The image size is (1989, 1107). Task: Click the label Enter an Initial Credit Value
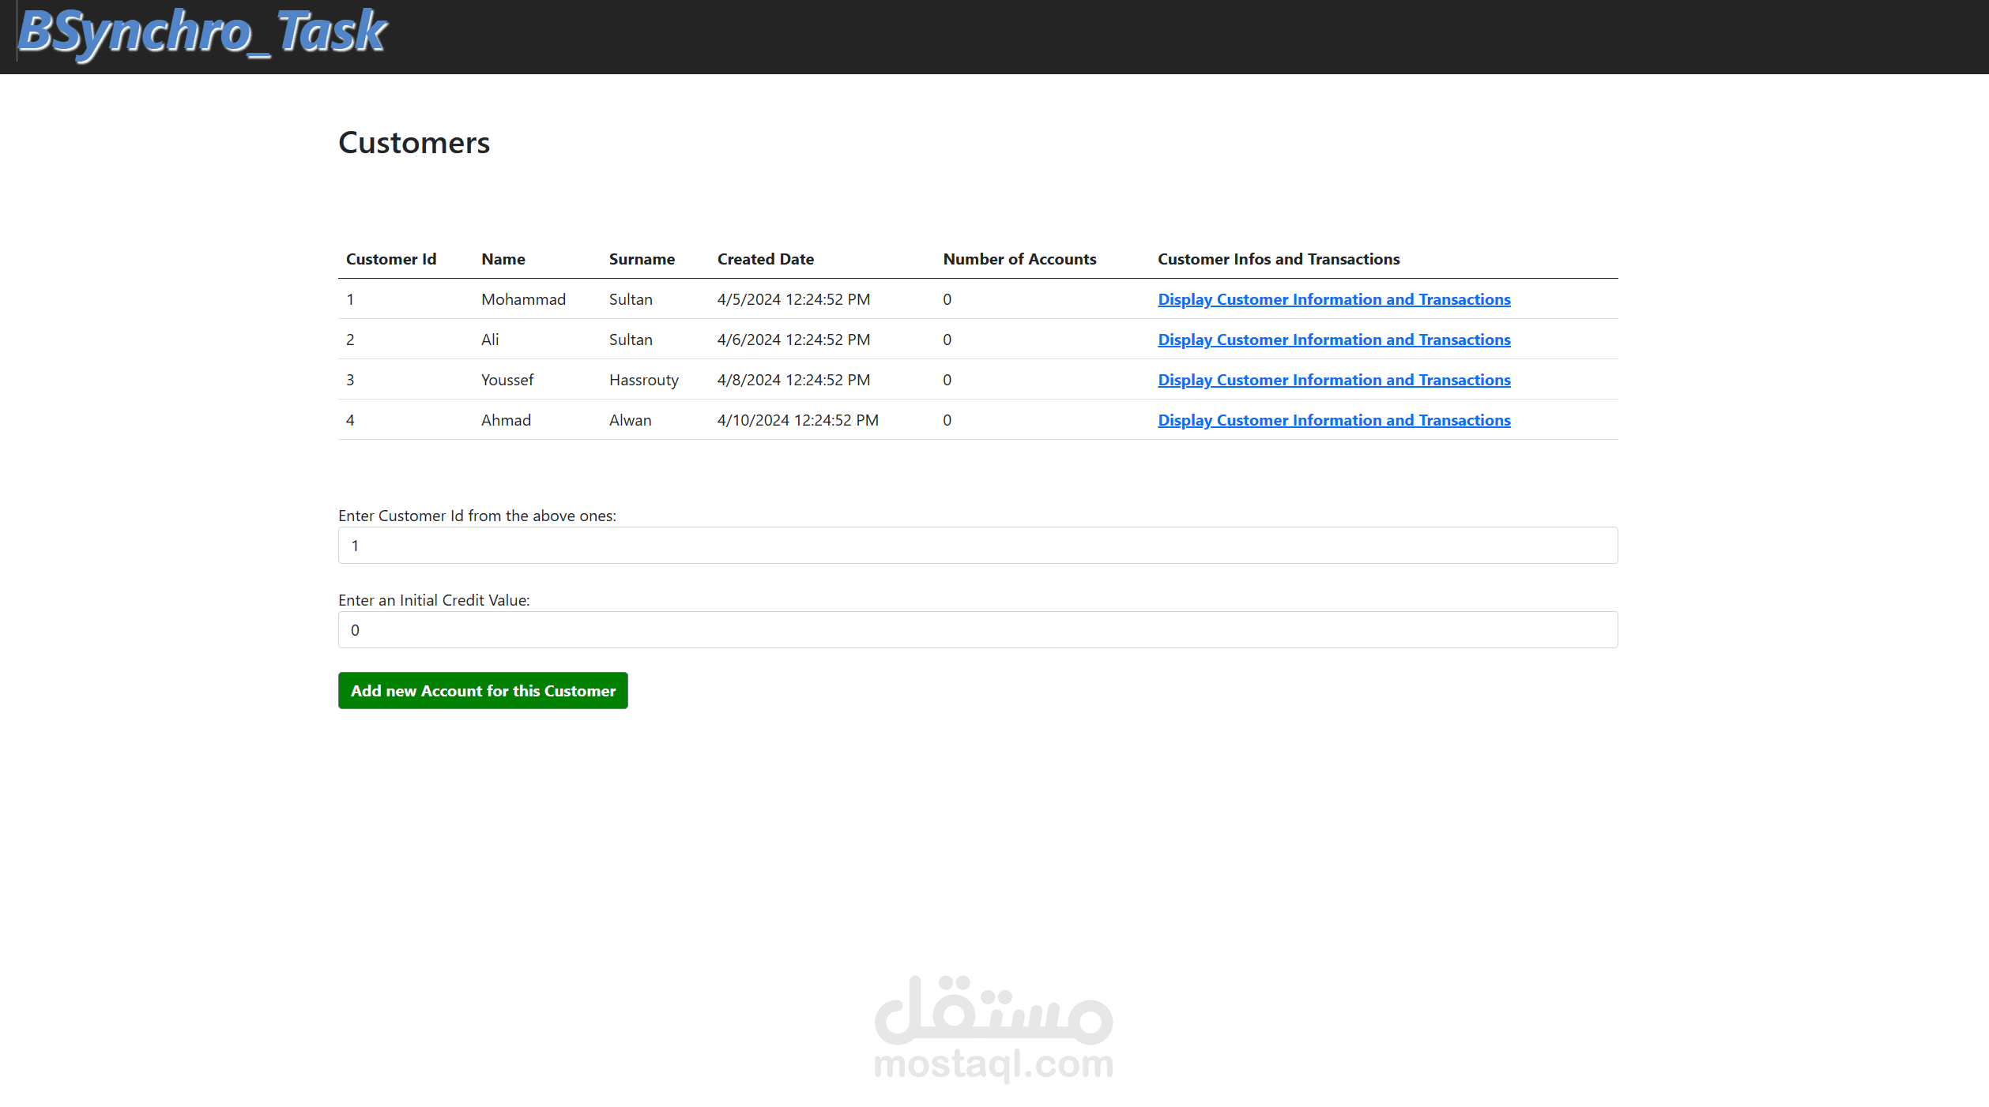point(434,599)
